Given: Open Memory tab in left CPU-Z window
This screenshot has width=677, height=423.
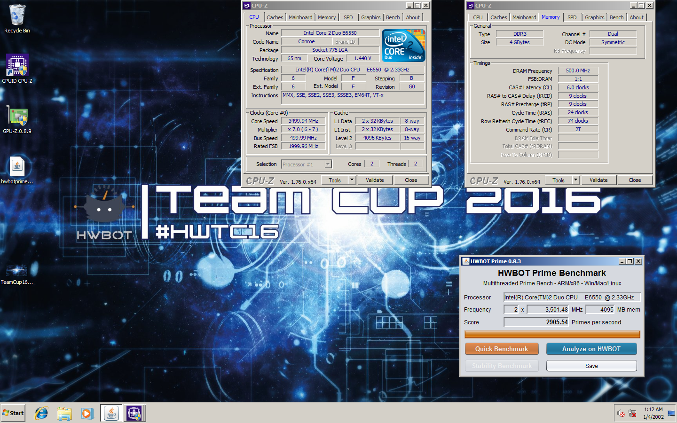Looking at the screenshot, I should coord(327,17).
